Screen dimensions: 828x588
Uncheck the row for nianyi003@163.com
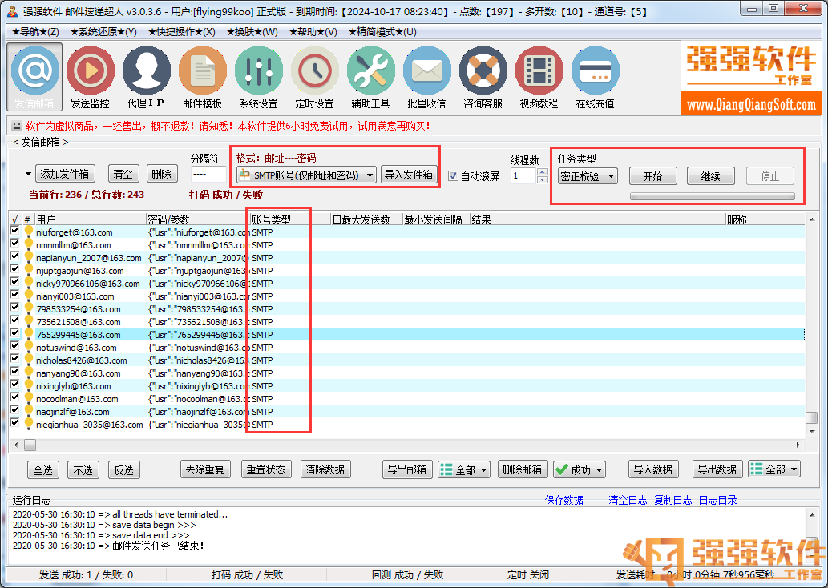[x=14, y=295]
